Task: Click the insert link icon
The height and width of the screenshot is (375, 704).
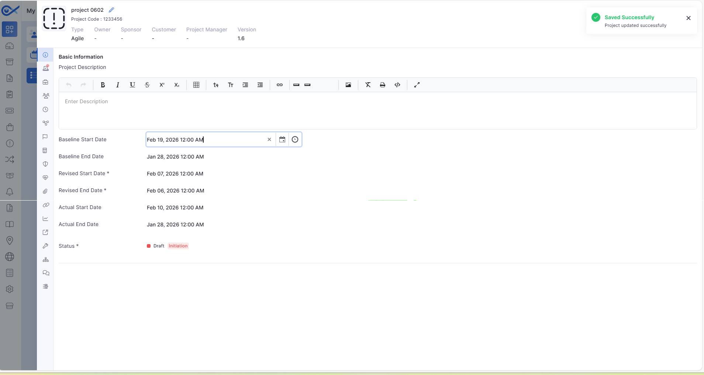Action: coord(280,85)
